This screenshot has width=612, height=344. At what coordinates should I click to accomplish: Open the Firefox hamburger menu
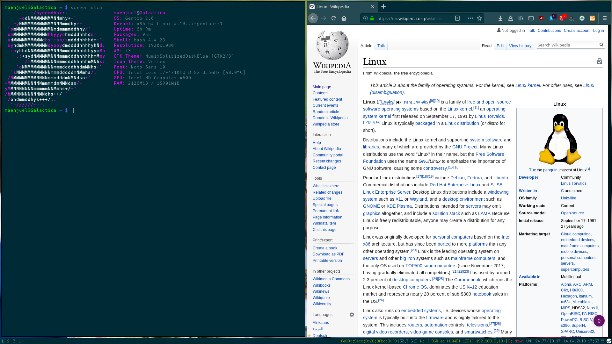coord(604,18)
